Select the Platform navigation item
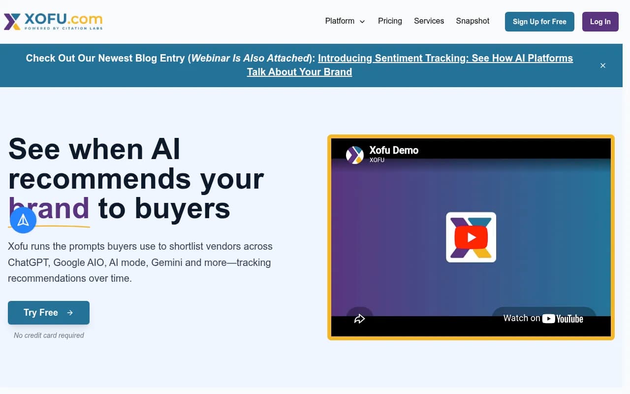Screen dimensions: 630x394 [x=340, y=21]
